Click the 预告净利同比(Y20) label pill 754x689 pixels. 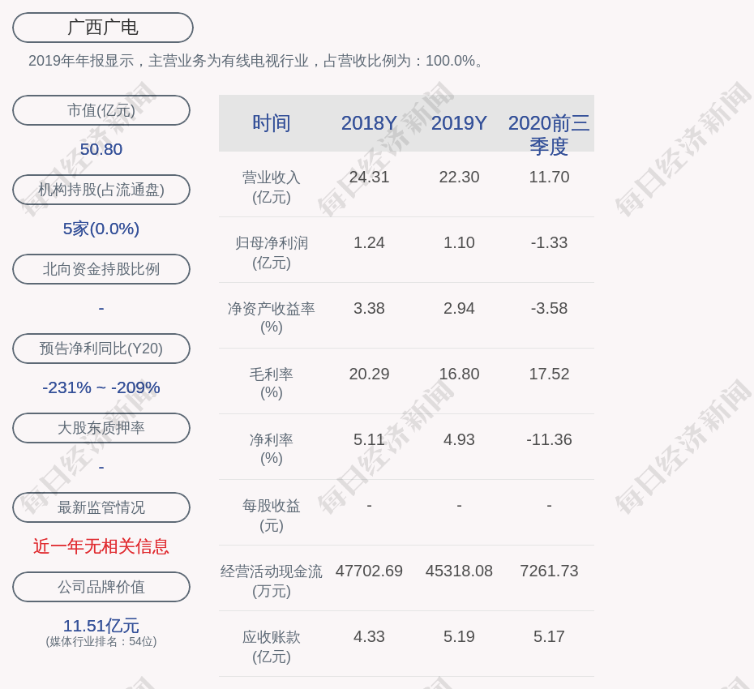(x=101, y=348)
